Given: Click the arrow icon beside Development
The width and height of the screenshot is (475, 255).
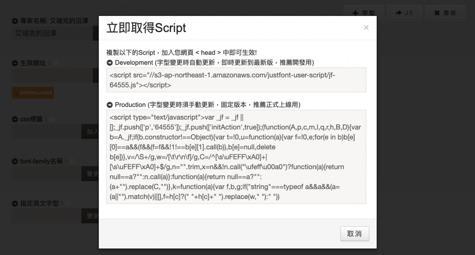Looking at the screenshot, I should click(x=109, y=63).
